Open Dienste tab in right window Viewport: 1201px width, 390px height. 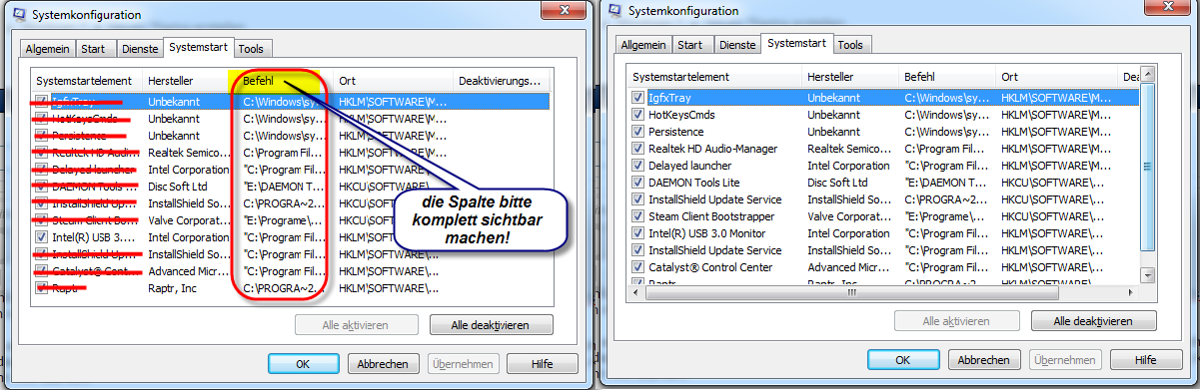pos(736,45)
